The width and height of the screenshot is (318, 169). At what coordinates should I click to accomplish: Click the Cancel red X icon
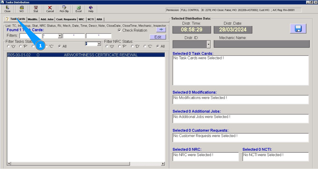[x=50, y=9]
